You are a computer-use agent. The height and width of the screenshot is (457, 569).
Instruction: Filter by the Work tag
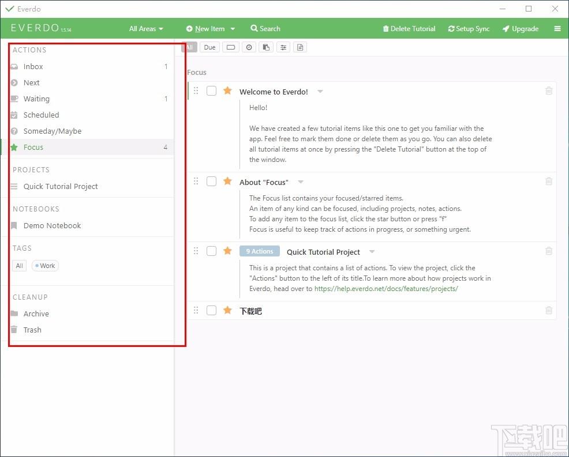[46, 266]
